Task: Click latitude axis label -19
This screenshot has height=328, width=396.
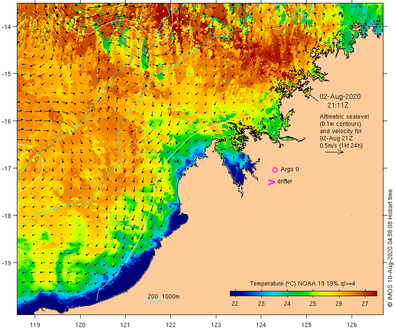Action: tap(6, 263)
